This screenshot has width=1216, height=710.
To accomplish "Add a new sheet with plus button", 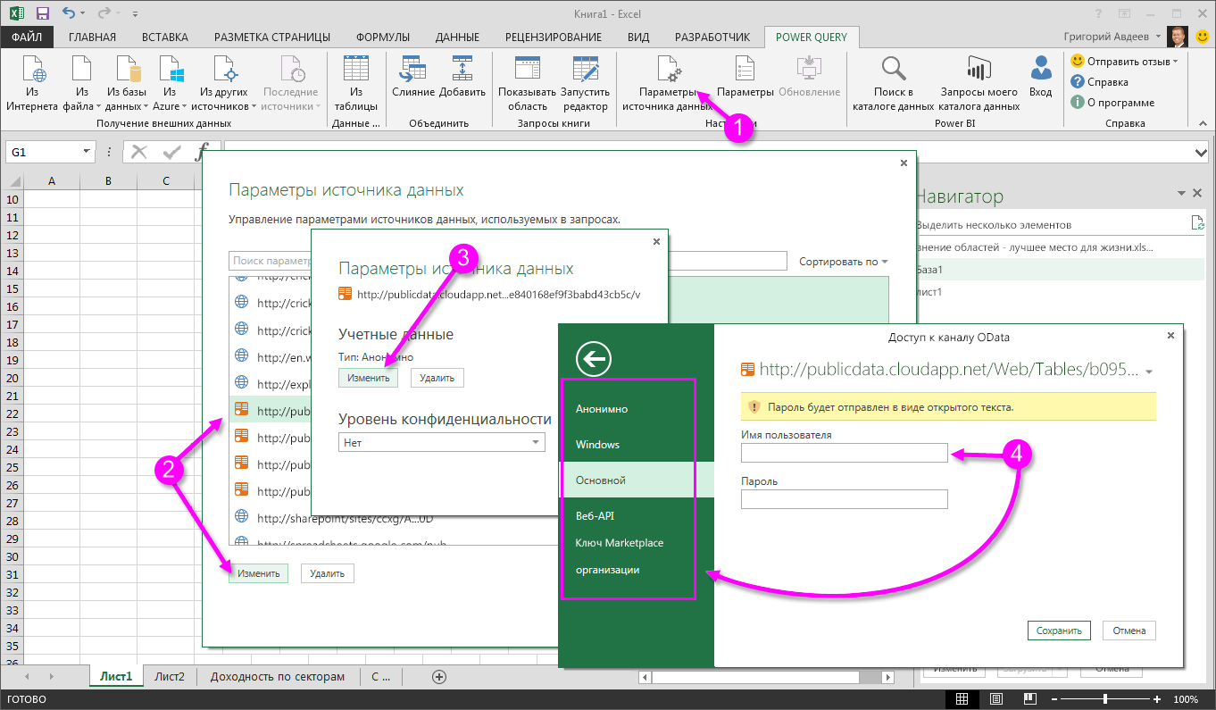I will [438, 677].
